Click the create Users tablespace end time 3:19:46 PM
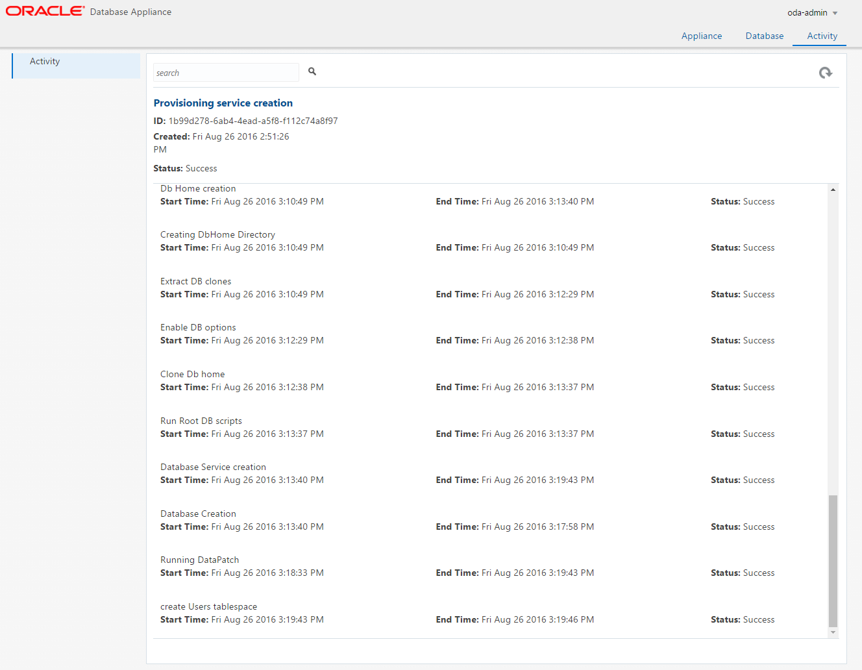The image size is (862, 670). click(x=537, y=619)
